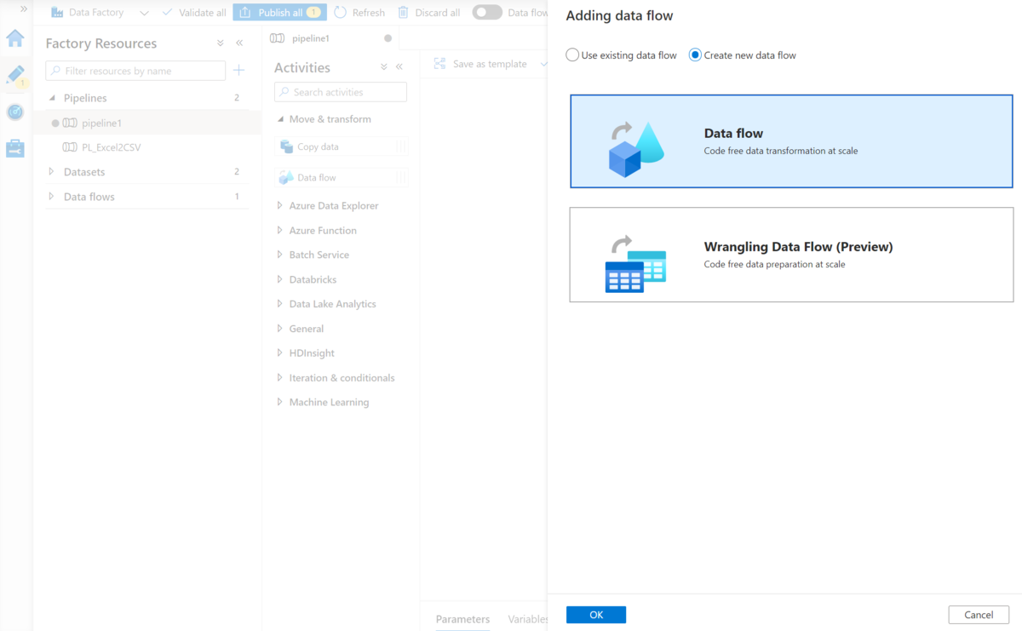
Task: Expand the Iteration & conditionals group
Action: point(280,377)
